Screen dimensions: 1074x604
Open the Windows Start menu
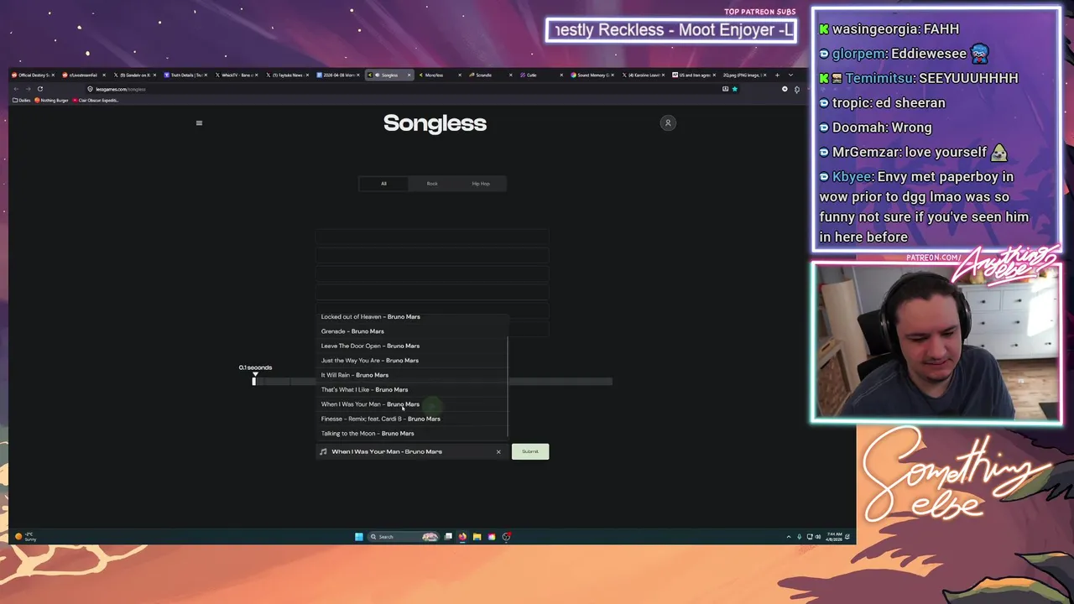click(x=358, y=537)
